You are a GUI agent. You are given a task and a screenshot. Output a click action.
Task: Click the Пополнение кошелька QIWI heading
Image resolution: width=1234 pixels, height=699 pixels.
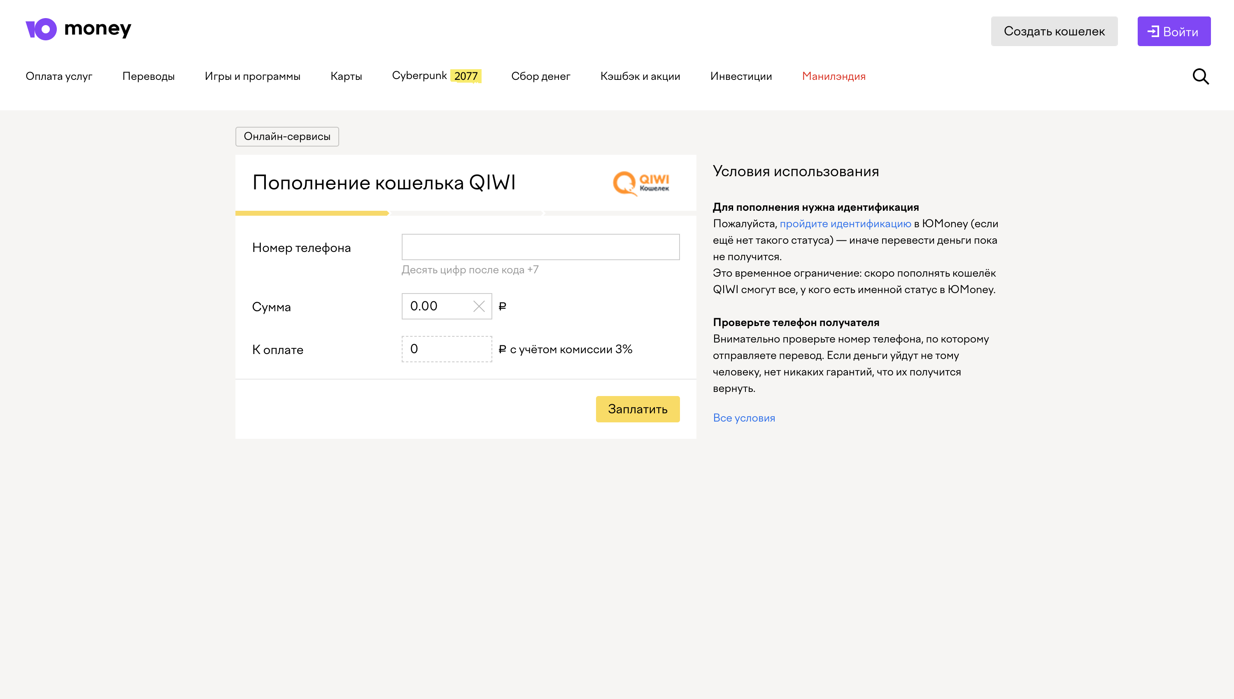[384, 183]
